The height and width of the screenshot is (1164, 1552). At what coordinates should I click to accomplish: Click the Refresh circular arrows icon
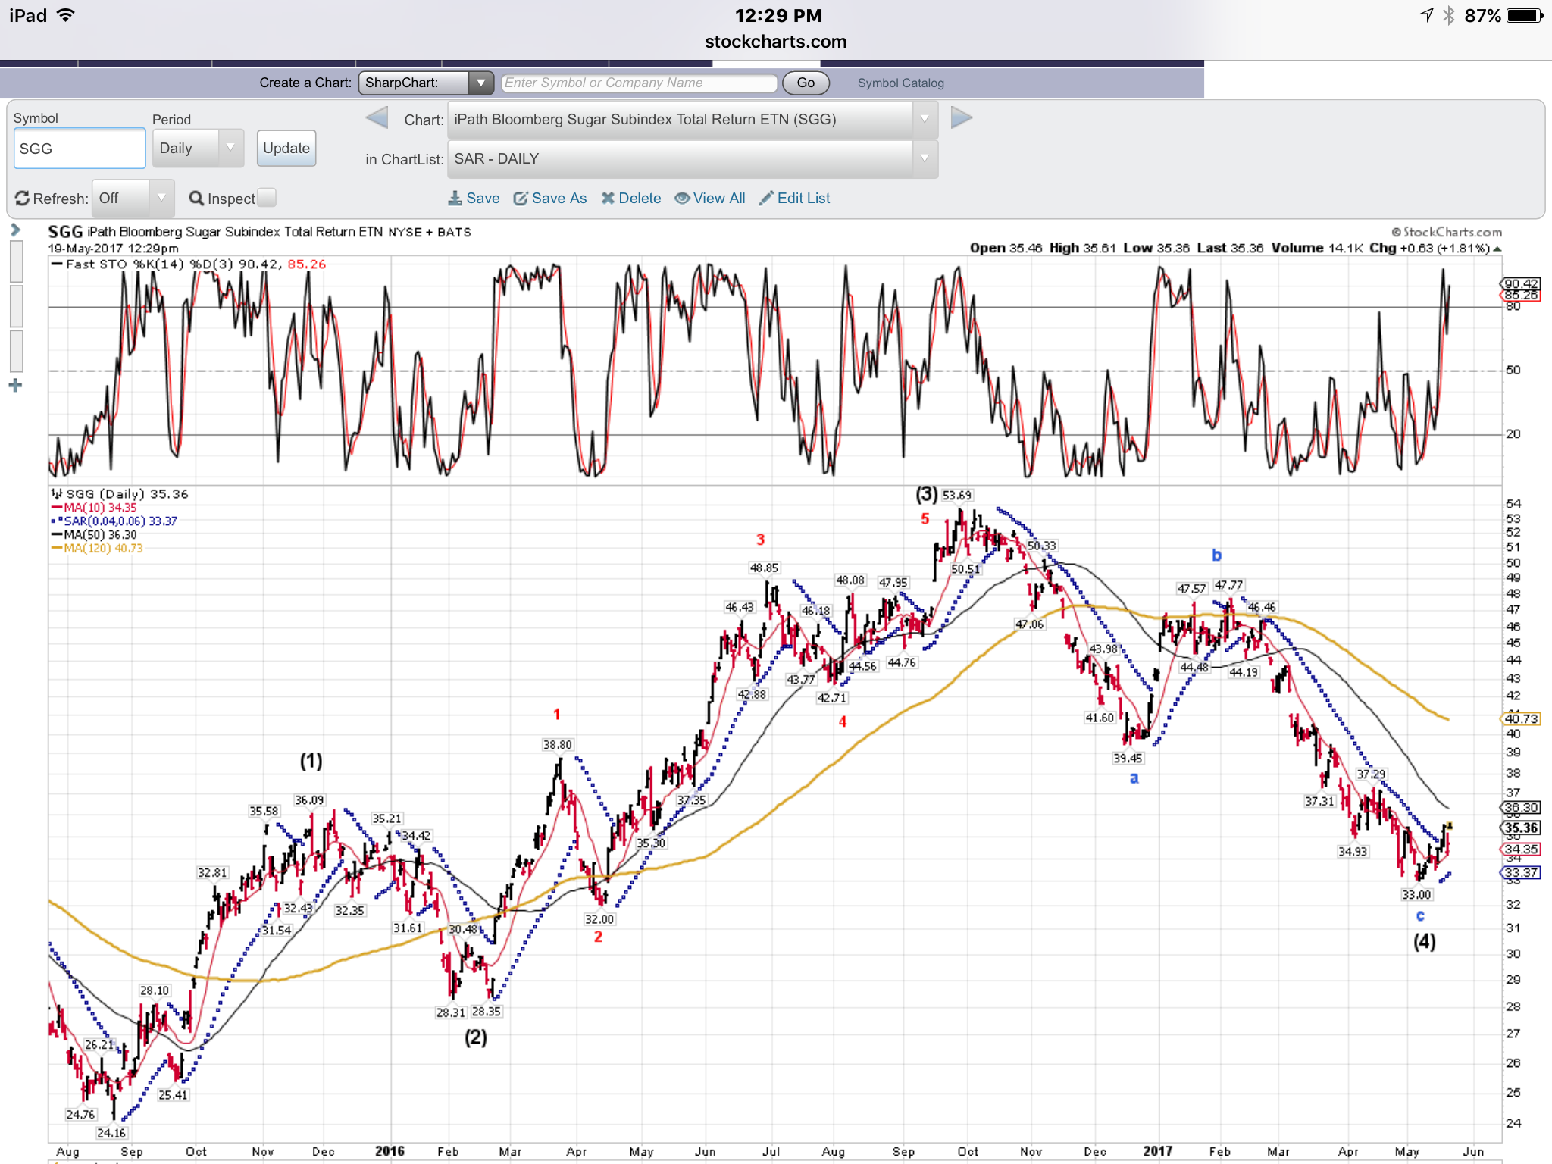coord(22,199)
